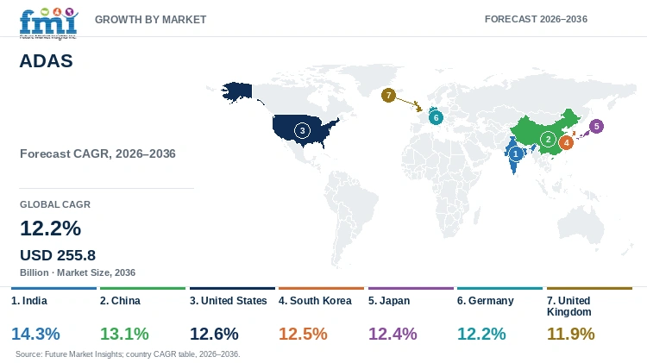The height and width of the screenshot is (363, 647).
Task: Click United Kingdom's 11.9% CAGR value
Action: click(x=571, y=334)
